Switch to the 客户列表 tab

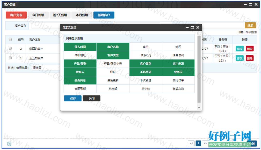click(16, 15)
